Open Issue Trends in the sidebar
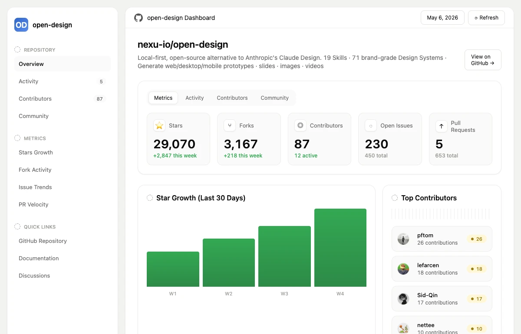Image resolution: width=521 pixels, height=334 pixels. point(63,187)
